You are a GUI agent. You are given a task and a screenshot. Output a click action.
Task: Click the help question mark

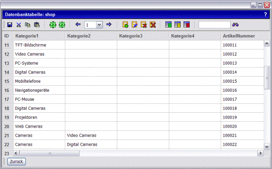[x=266, y=14]
